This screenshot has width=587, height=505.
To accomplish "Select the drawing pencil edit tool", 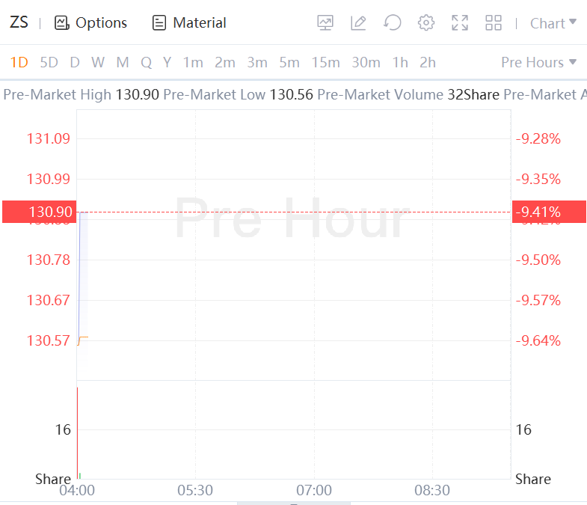I will (x=358, y=23).
